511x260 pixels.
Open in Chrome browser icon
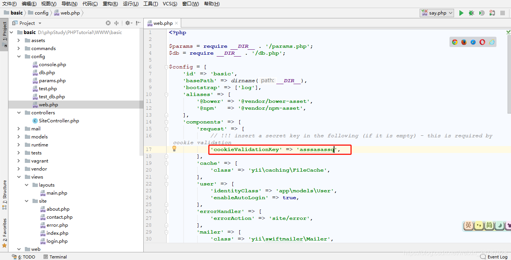pos(455,42)
